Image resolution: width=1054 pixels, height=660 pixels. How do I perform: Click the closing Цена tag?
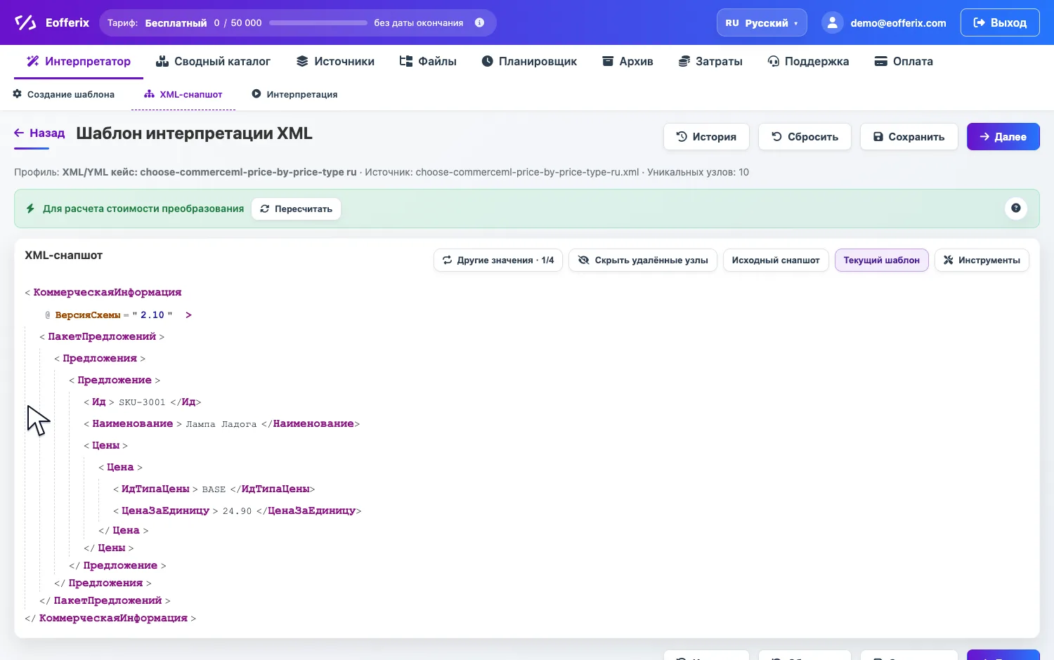coord(126,530)
